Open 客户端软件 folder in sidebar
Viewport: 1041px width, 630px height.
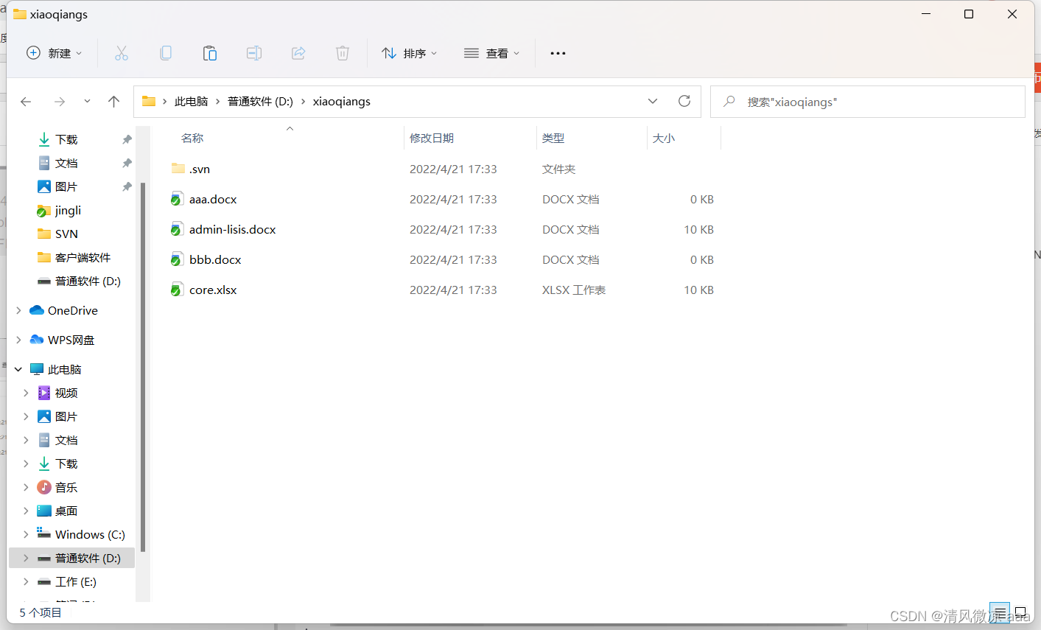point(83,257)
